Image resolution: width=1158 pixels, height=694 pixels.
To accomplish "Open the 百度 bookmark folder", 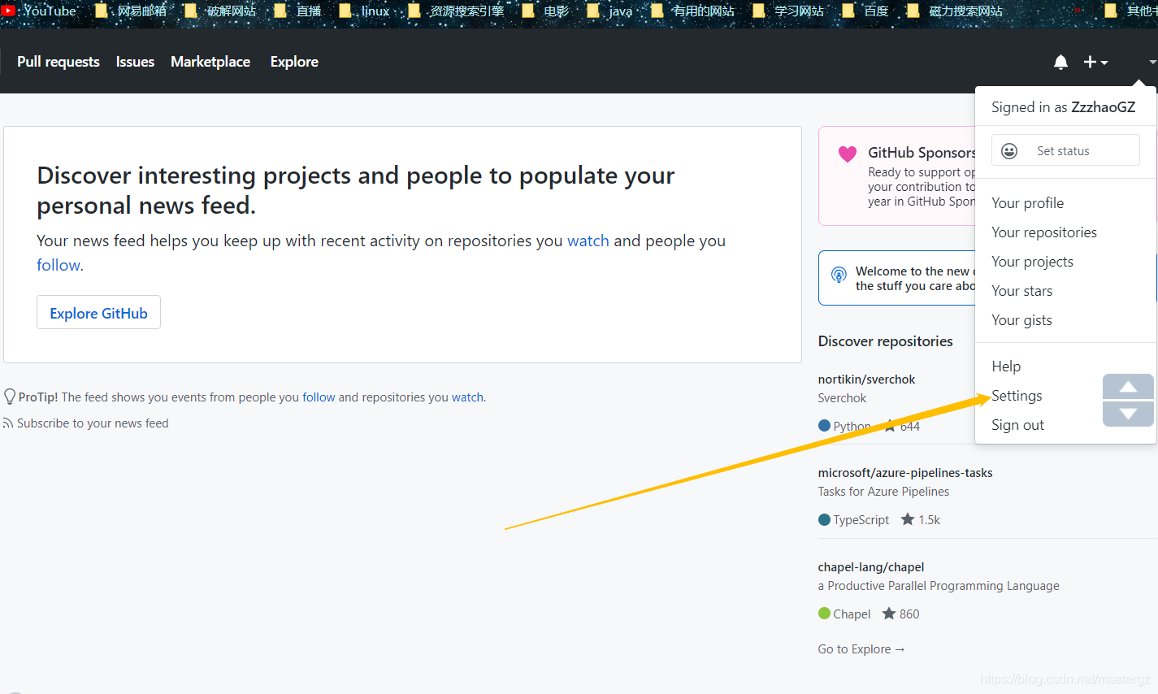I will click(865, 11).
